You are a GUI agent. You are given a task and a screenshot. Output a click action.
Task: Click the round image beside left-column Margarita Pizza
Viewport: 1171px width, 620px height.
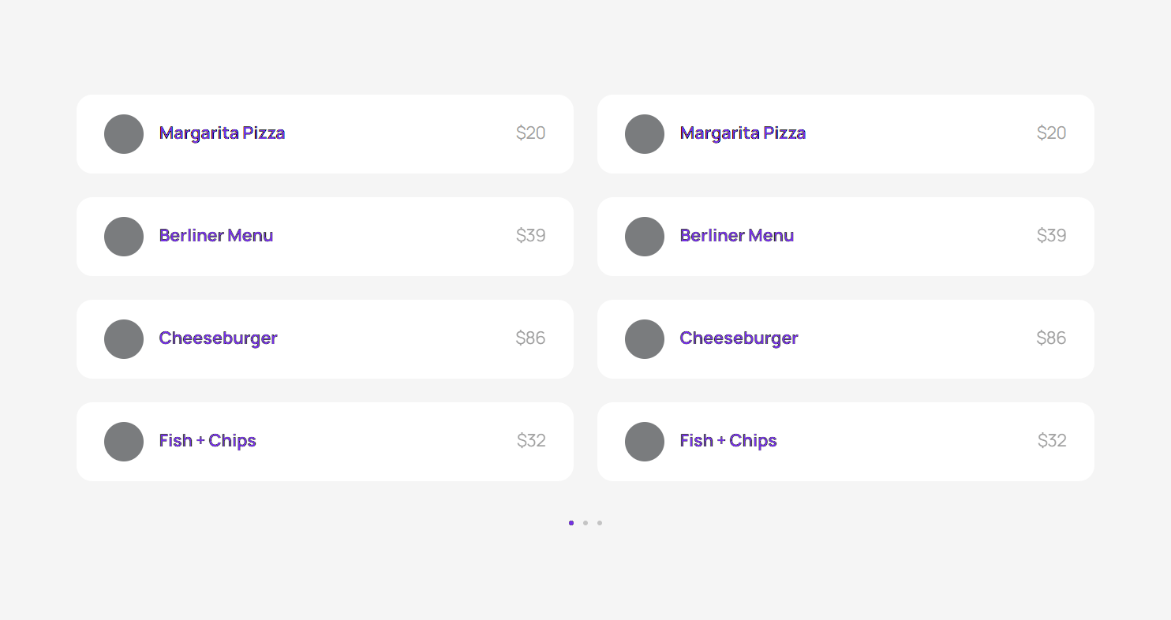124,134
